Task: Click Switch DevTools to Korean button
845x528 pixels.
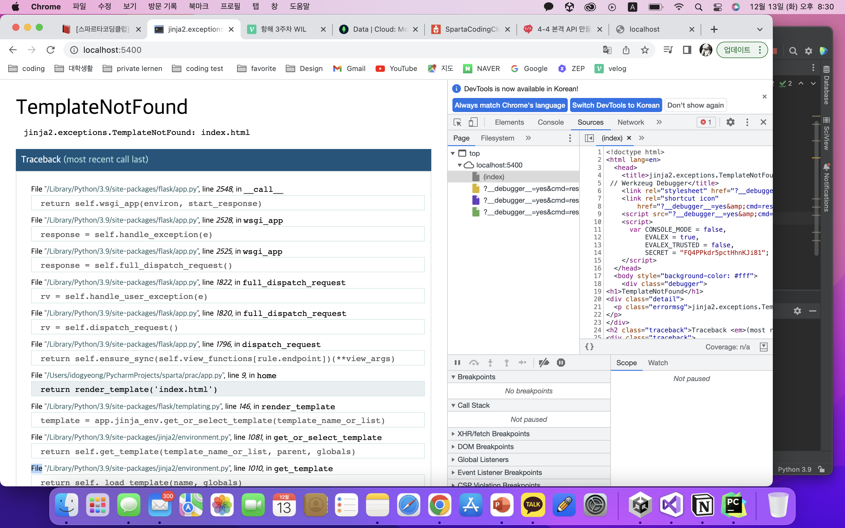Action: [616, 106]
